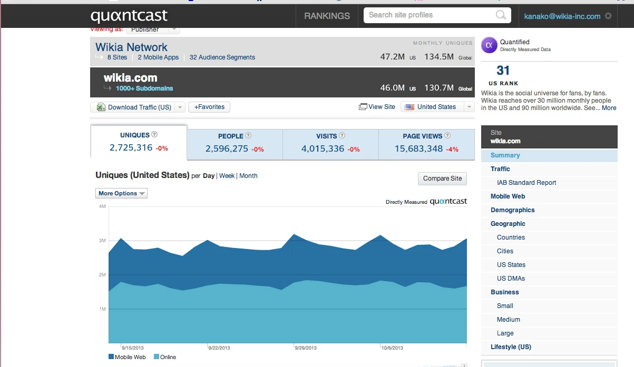
Task: Expand the More Options dropdown
Action: click(121, 193)
